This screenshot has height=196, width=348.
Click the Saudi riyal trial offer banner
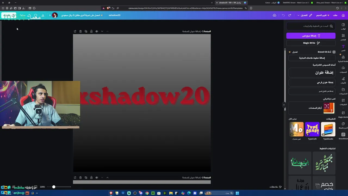pos(82,15)
